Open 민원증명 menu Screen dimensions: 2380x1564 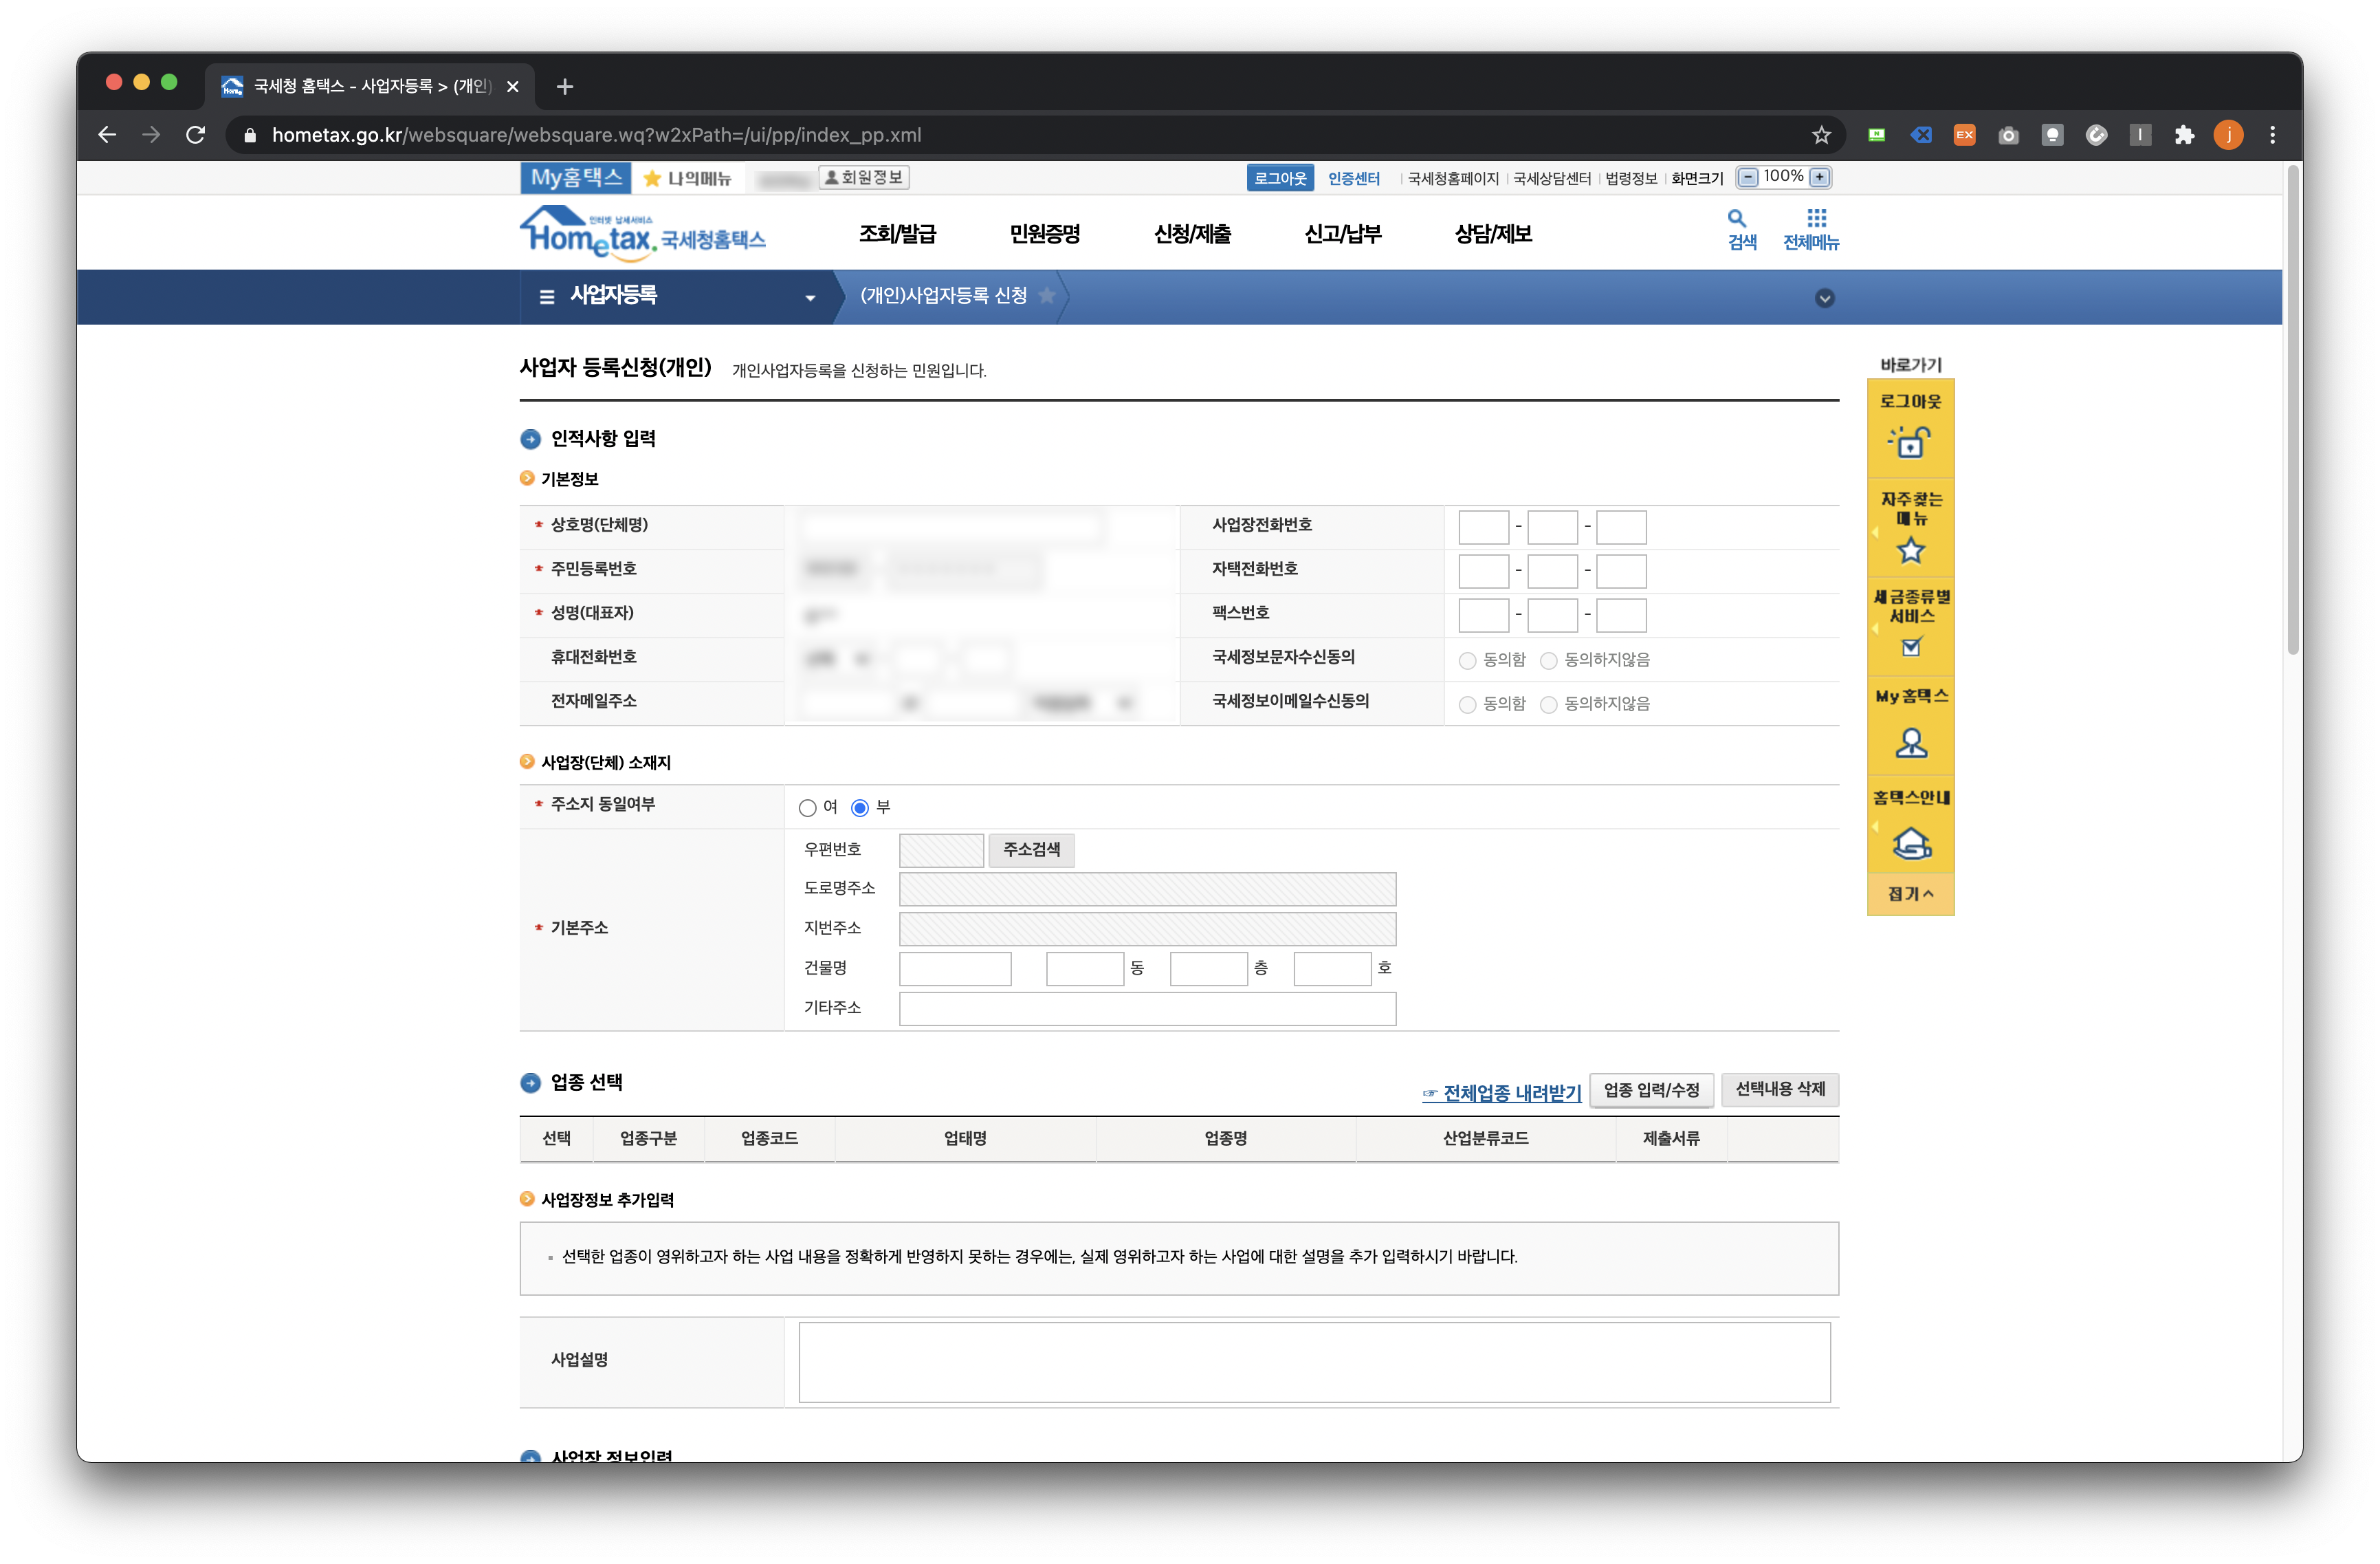1044,234
